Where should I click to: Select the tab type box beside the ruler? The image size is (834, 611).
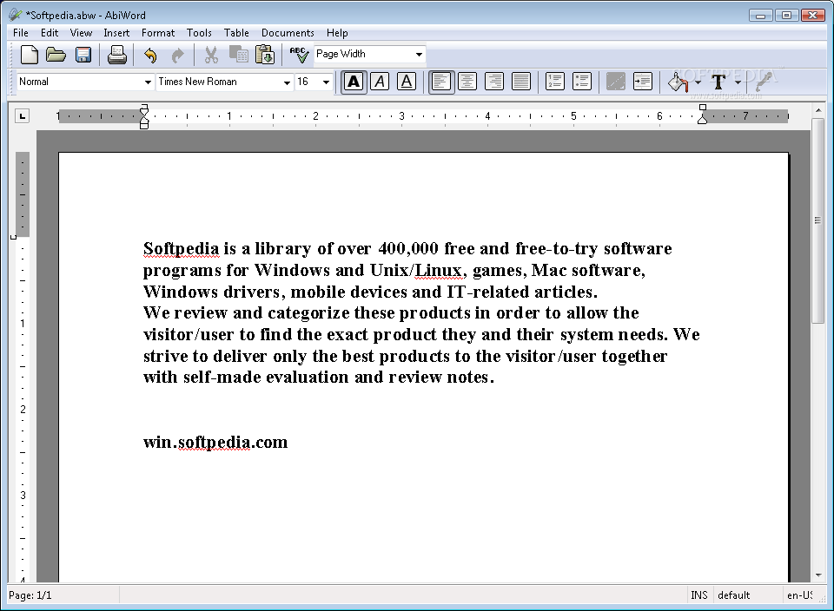[22, 115]
